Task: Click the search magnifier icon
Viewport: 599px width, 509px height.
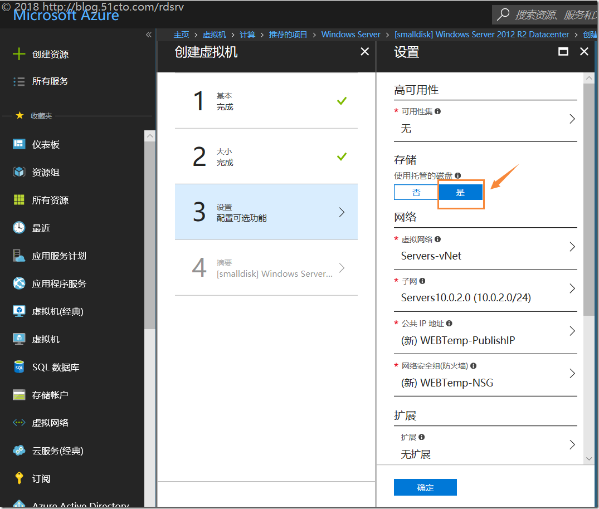Action: coord(503,14)
